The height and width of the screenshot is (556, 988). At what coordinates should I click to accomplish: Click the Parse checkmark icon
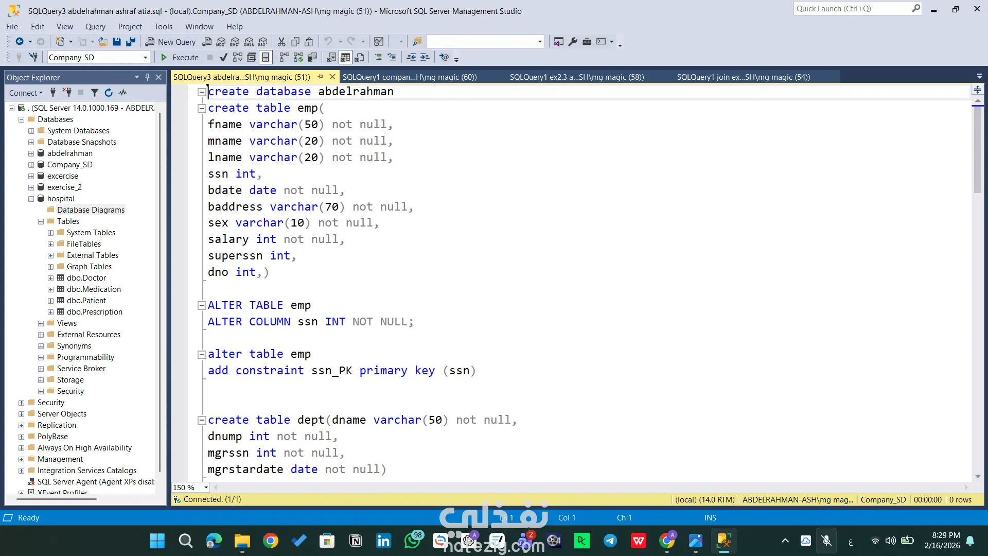coord(223,57)
